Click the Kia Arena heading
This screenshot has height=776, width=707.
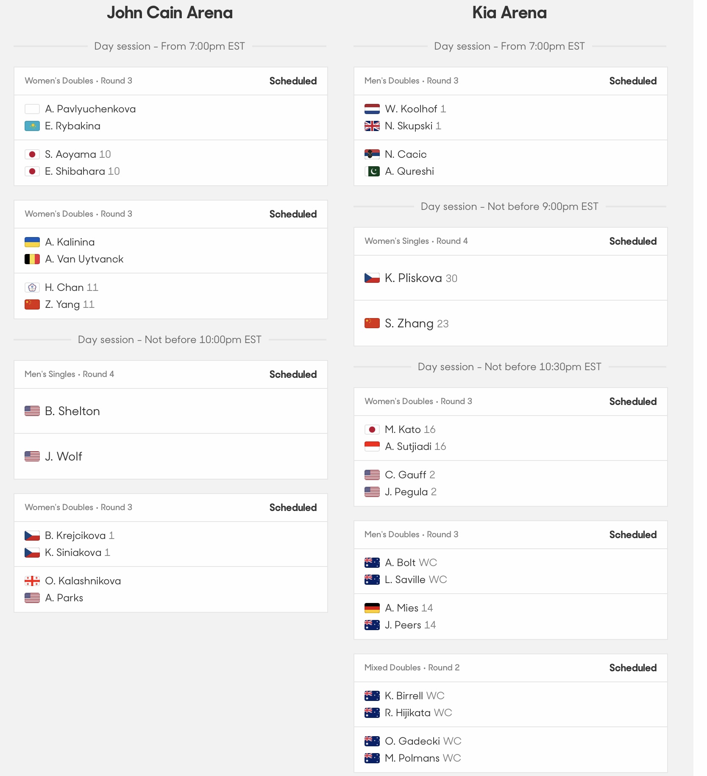pos(510,13)
